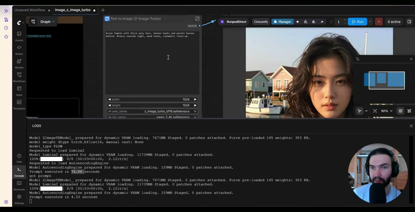Open the Assets sidebar panel
Screen dimensions: 415x212
(19, 36)
